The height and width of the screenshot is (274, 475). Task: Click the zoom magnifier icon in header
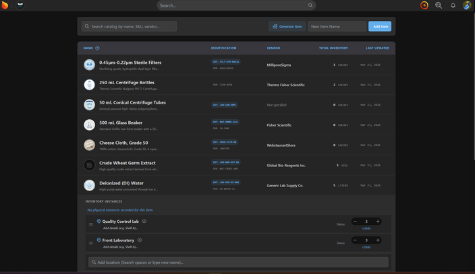439,5
